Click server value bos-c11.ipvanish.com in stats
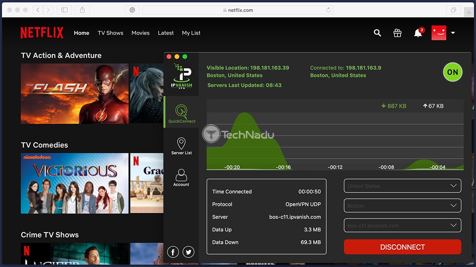476x267 pixels. (x=295, y=217)
